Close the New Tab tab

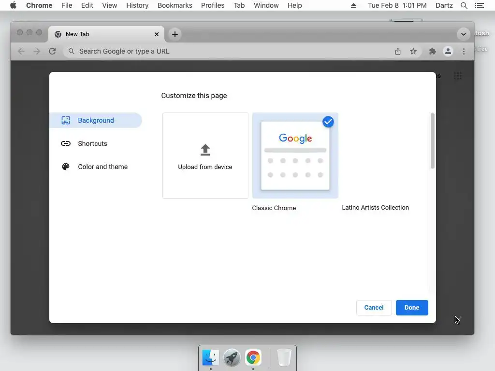pos(157,34)
